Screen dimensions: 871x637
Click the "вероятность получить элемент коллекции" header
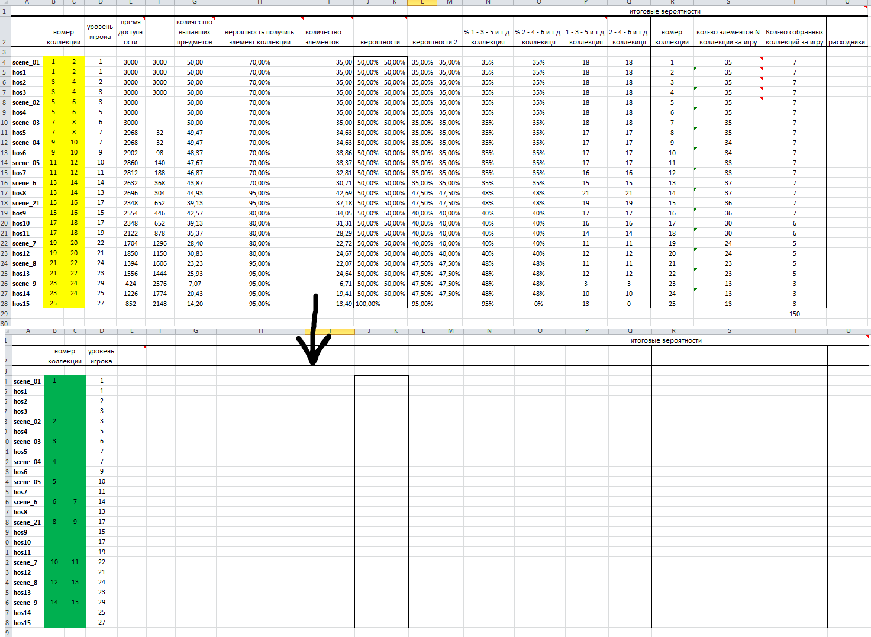(259, 37)
